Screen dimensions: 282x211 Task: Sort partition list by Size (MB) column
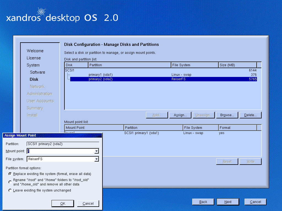click(237, 65)
